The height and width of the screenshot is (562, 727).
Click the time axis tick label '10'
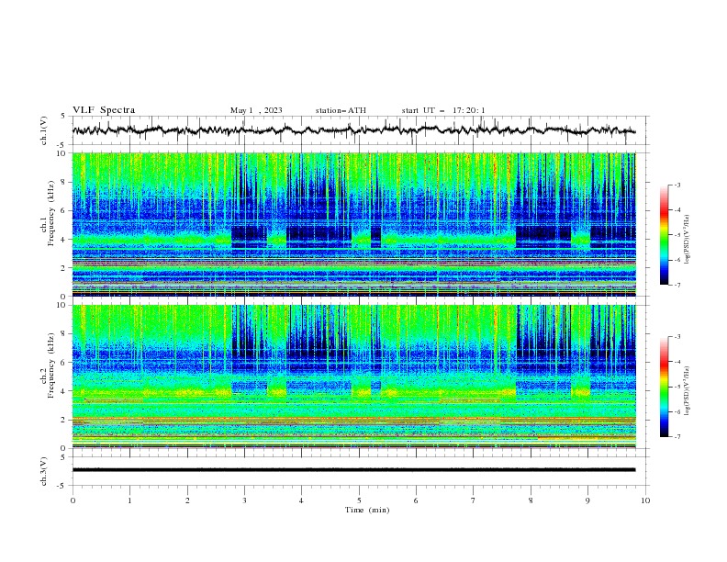(x=645, y=500)
